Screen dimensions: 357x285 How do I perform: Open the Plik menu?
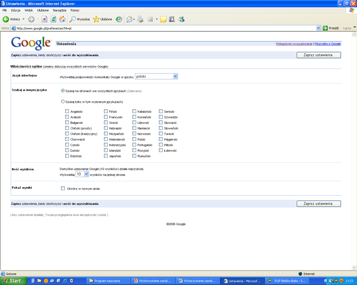coord(5,10)
